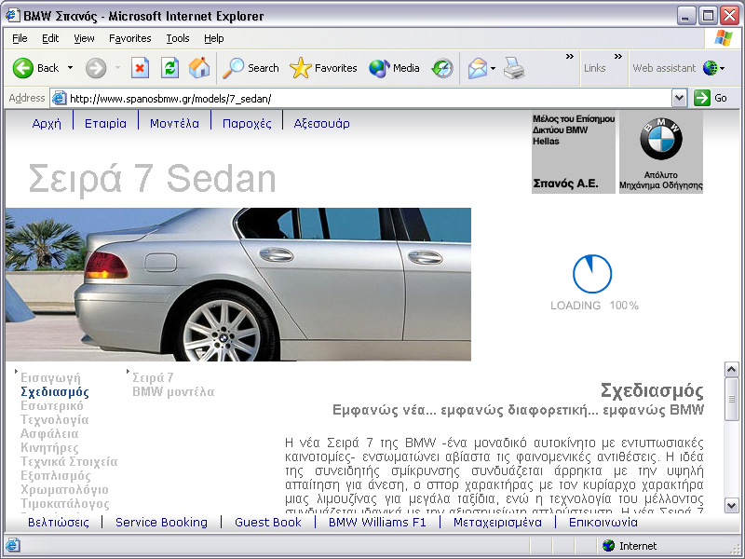Click the Internet zone status indicator
This screenshot has height=559, width=745.
630,546
